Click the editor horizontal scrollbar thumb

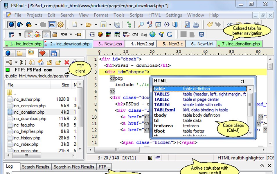[117, 150]
